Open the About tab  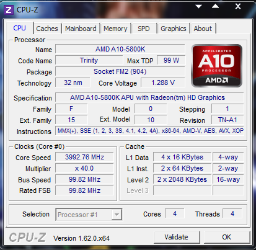[x=203, y=29]
